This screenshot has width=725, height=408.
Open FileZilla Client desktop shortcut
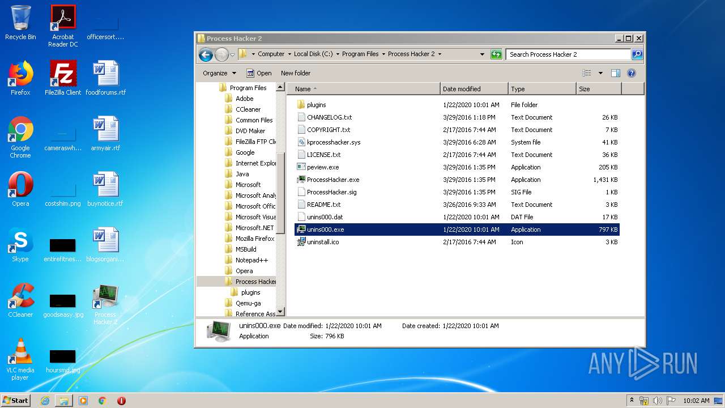tap(63, 78)
